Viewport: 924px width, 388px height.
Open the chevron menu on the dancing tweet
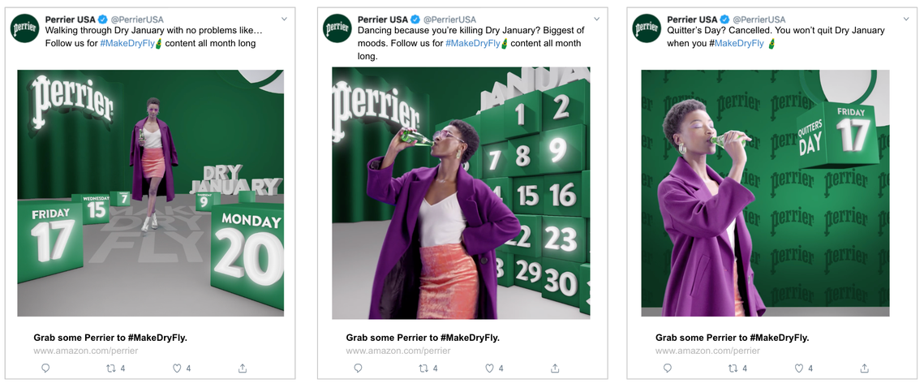click(x=596, y=19)
